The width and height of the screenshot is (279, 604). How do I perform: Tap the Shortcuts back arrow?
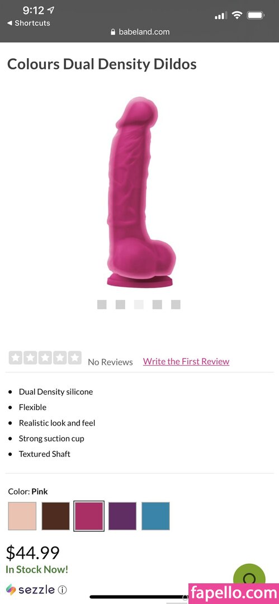[x=10, y=23]
